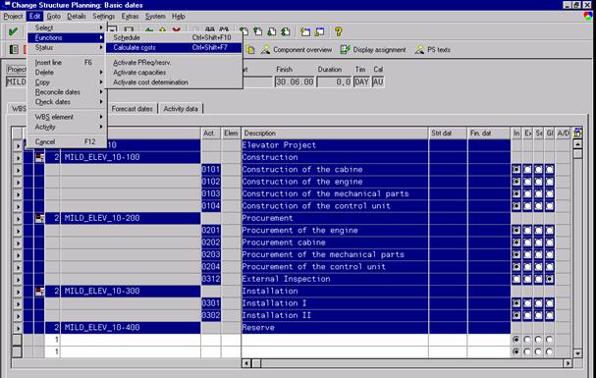
Task: Select Gl radio for Construction of the control unit
Action: click(x=549, y=206)
